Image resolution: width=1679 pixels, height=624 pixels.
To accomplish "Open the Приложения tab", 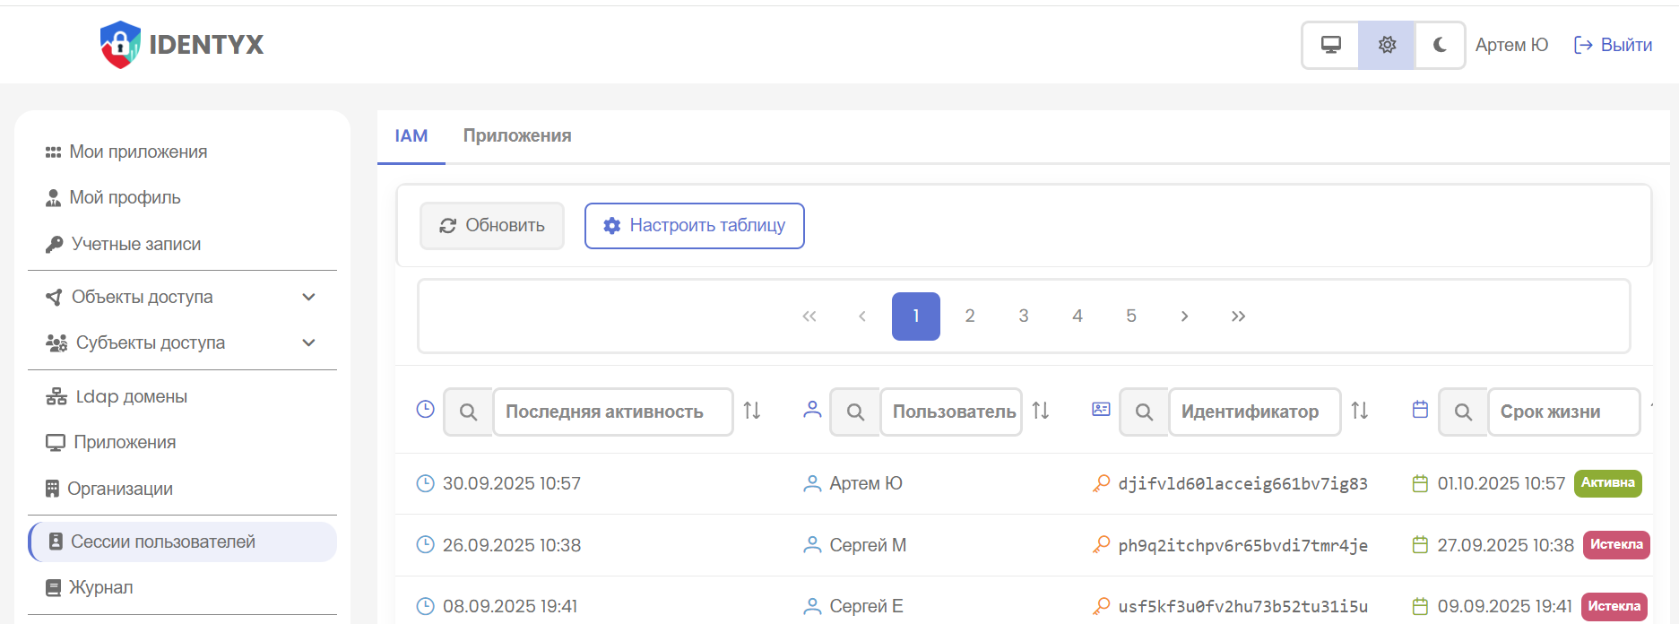I will tap(516, 135).
